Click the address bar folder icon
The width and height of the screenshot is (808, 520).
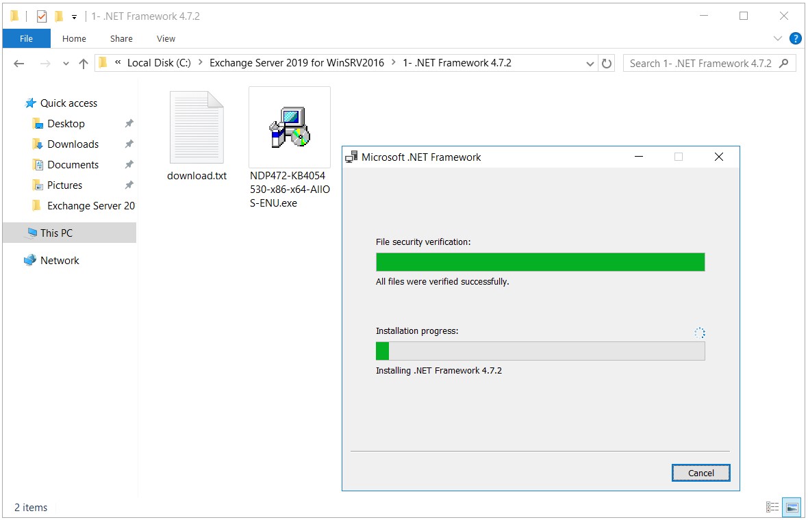click(103, 63)
